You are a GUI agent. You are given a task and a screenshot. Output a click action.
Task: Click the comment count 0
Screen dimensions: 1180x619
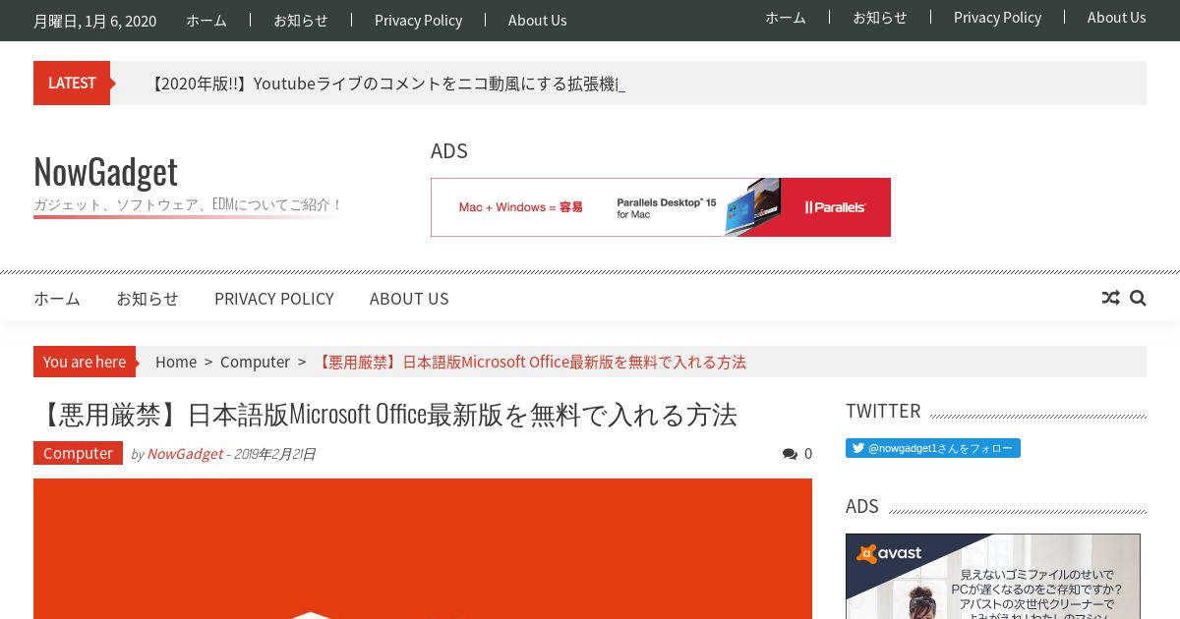[x=808, y=454]
